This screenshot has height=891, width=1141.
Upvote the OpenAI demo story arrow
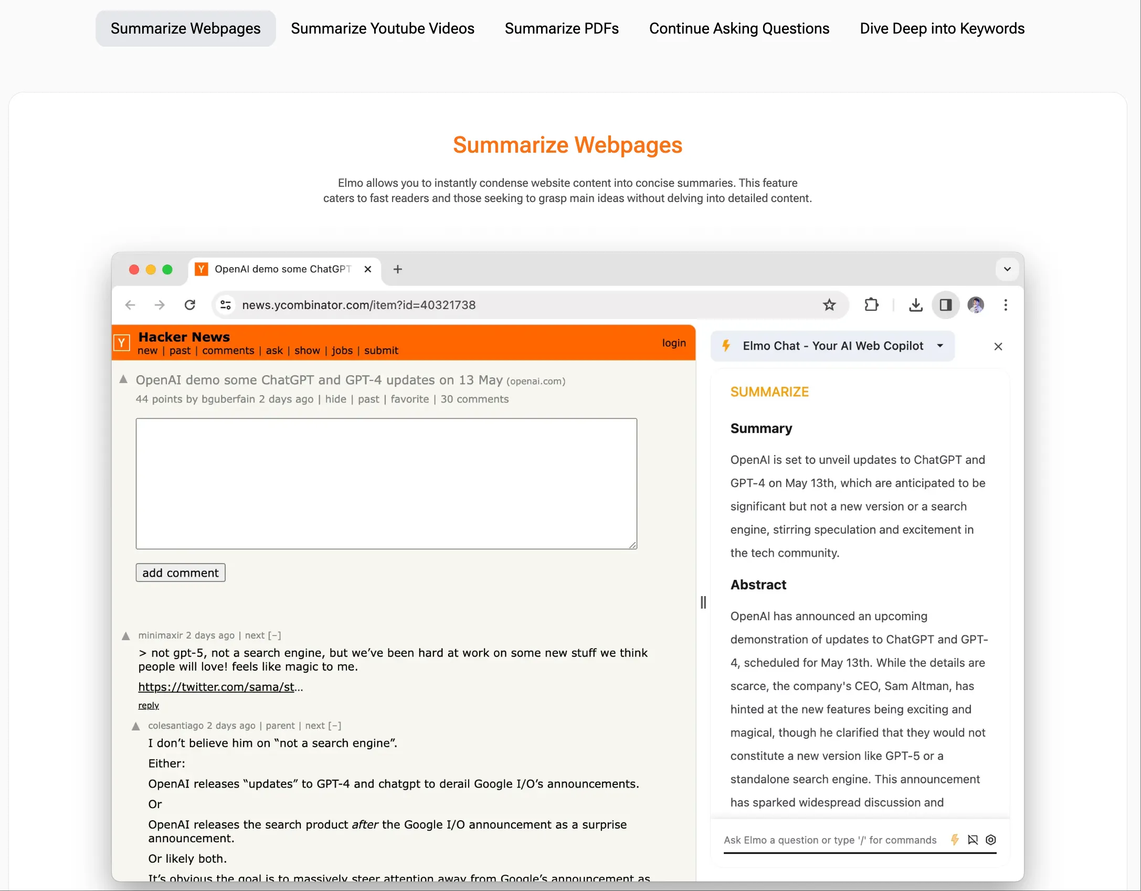point(123,379)
